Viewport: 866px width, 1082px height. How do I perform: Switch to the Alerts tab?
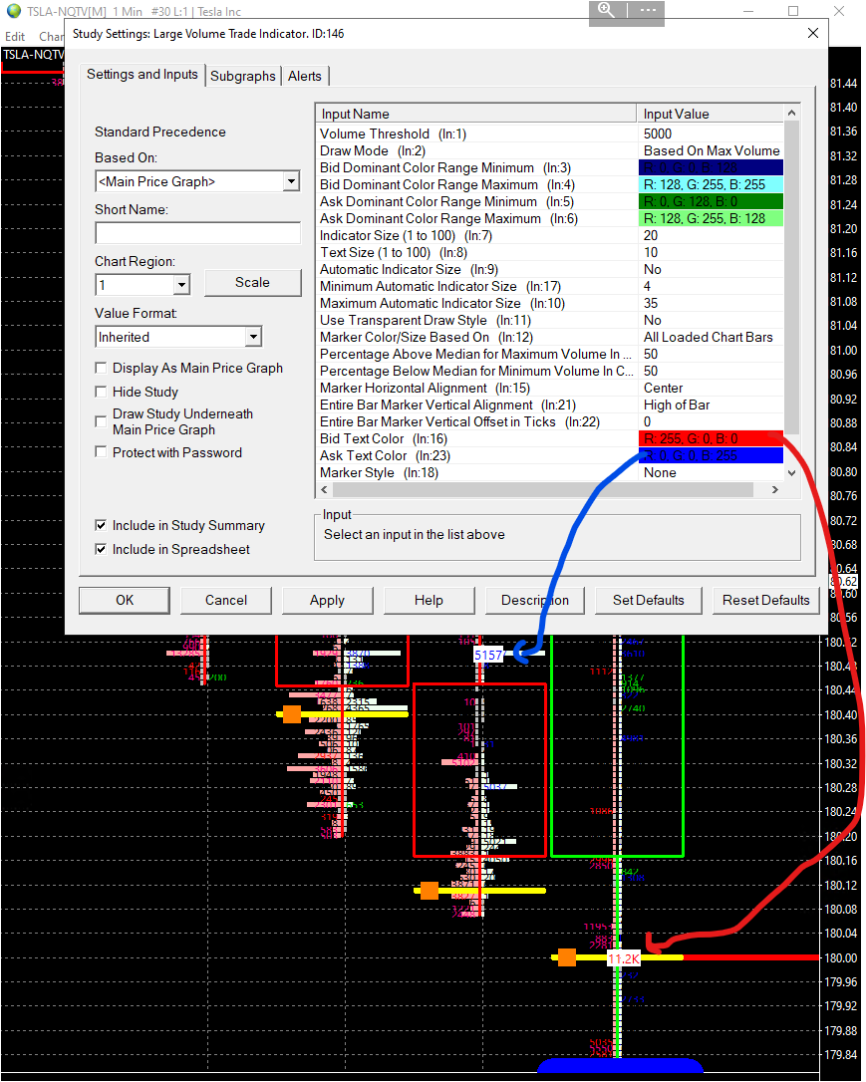click(x=304, y=76)
